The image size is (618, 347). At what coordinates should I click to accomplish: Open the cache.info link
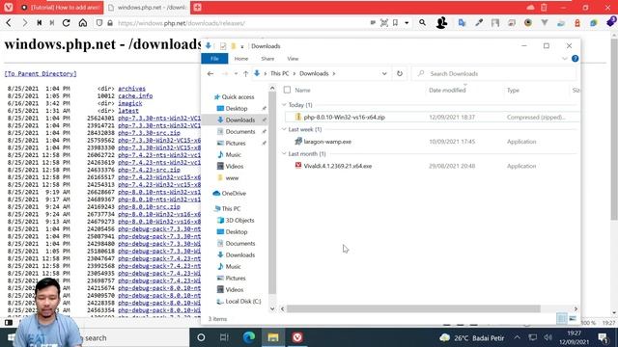click(x=135, y=96)
